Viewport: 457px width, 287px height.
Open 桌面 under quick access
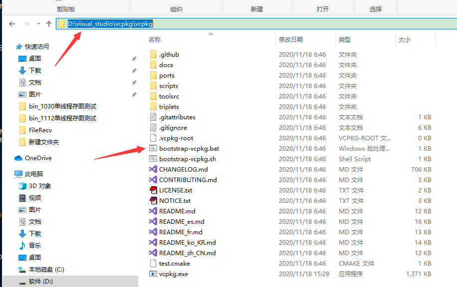(35, 58)
